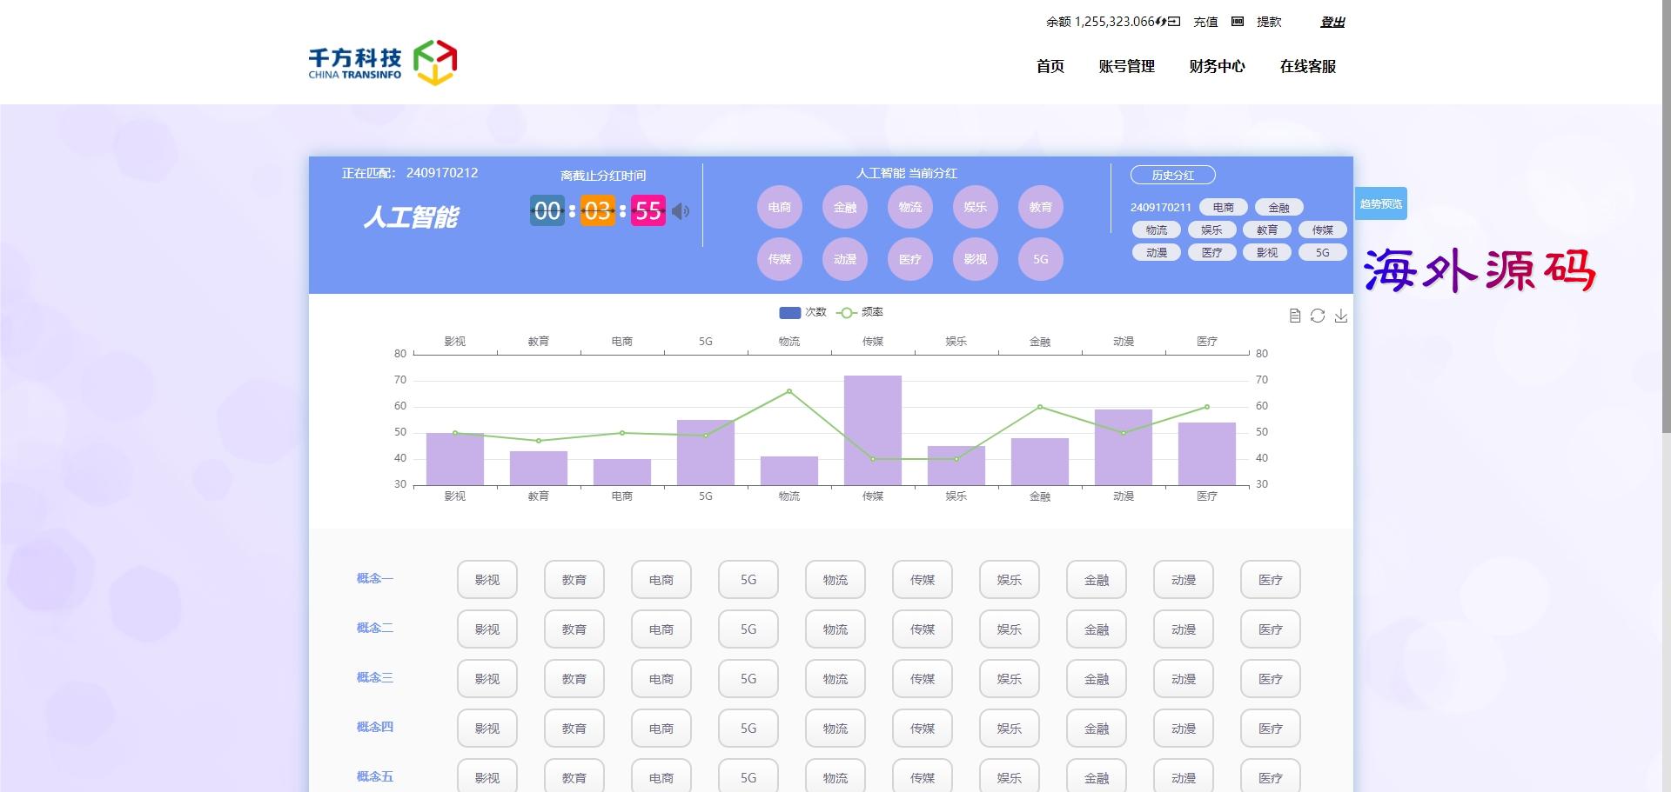Click the 动漫 circle in current dividend
The width and height of the screenshot is (1671, 792).
[845, 259]
